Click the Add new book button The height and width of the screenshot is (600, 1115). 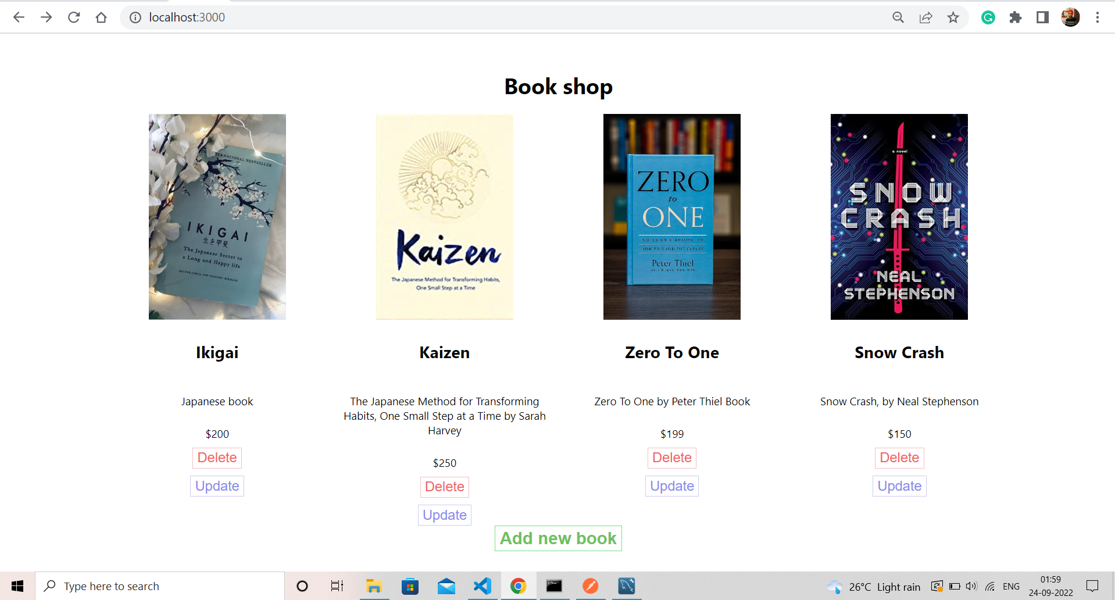click(x=558, y=538)
